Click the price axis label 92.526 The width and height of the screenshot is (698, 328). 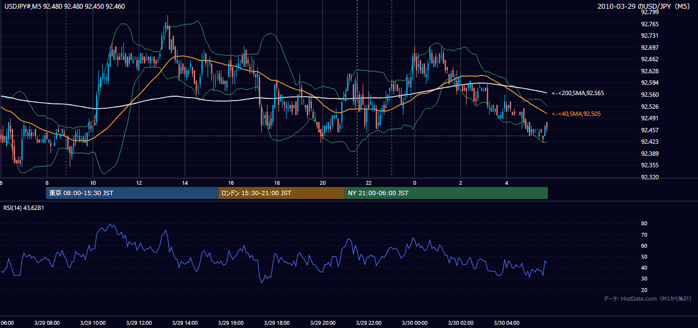(x=649, y=106)
